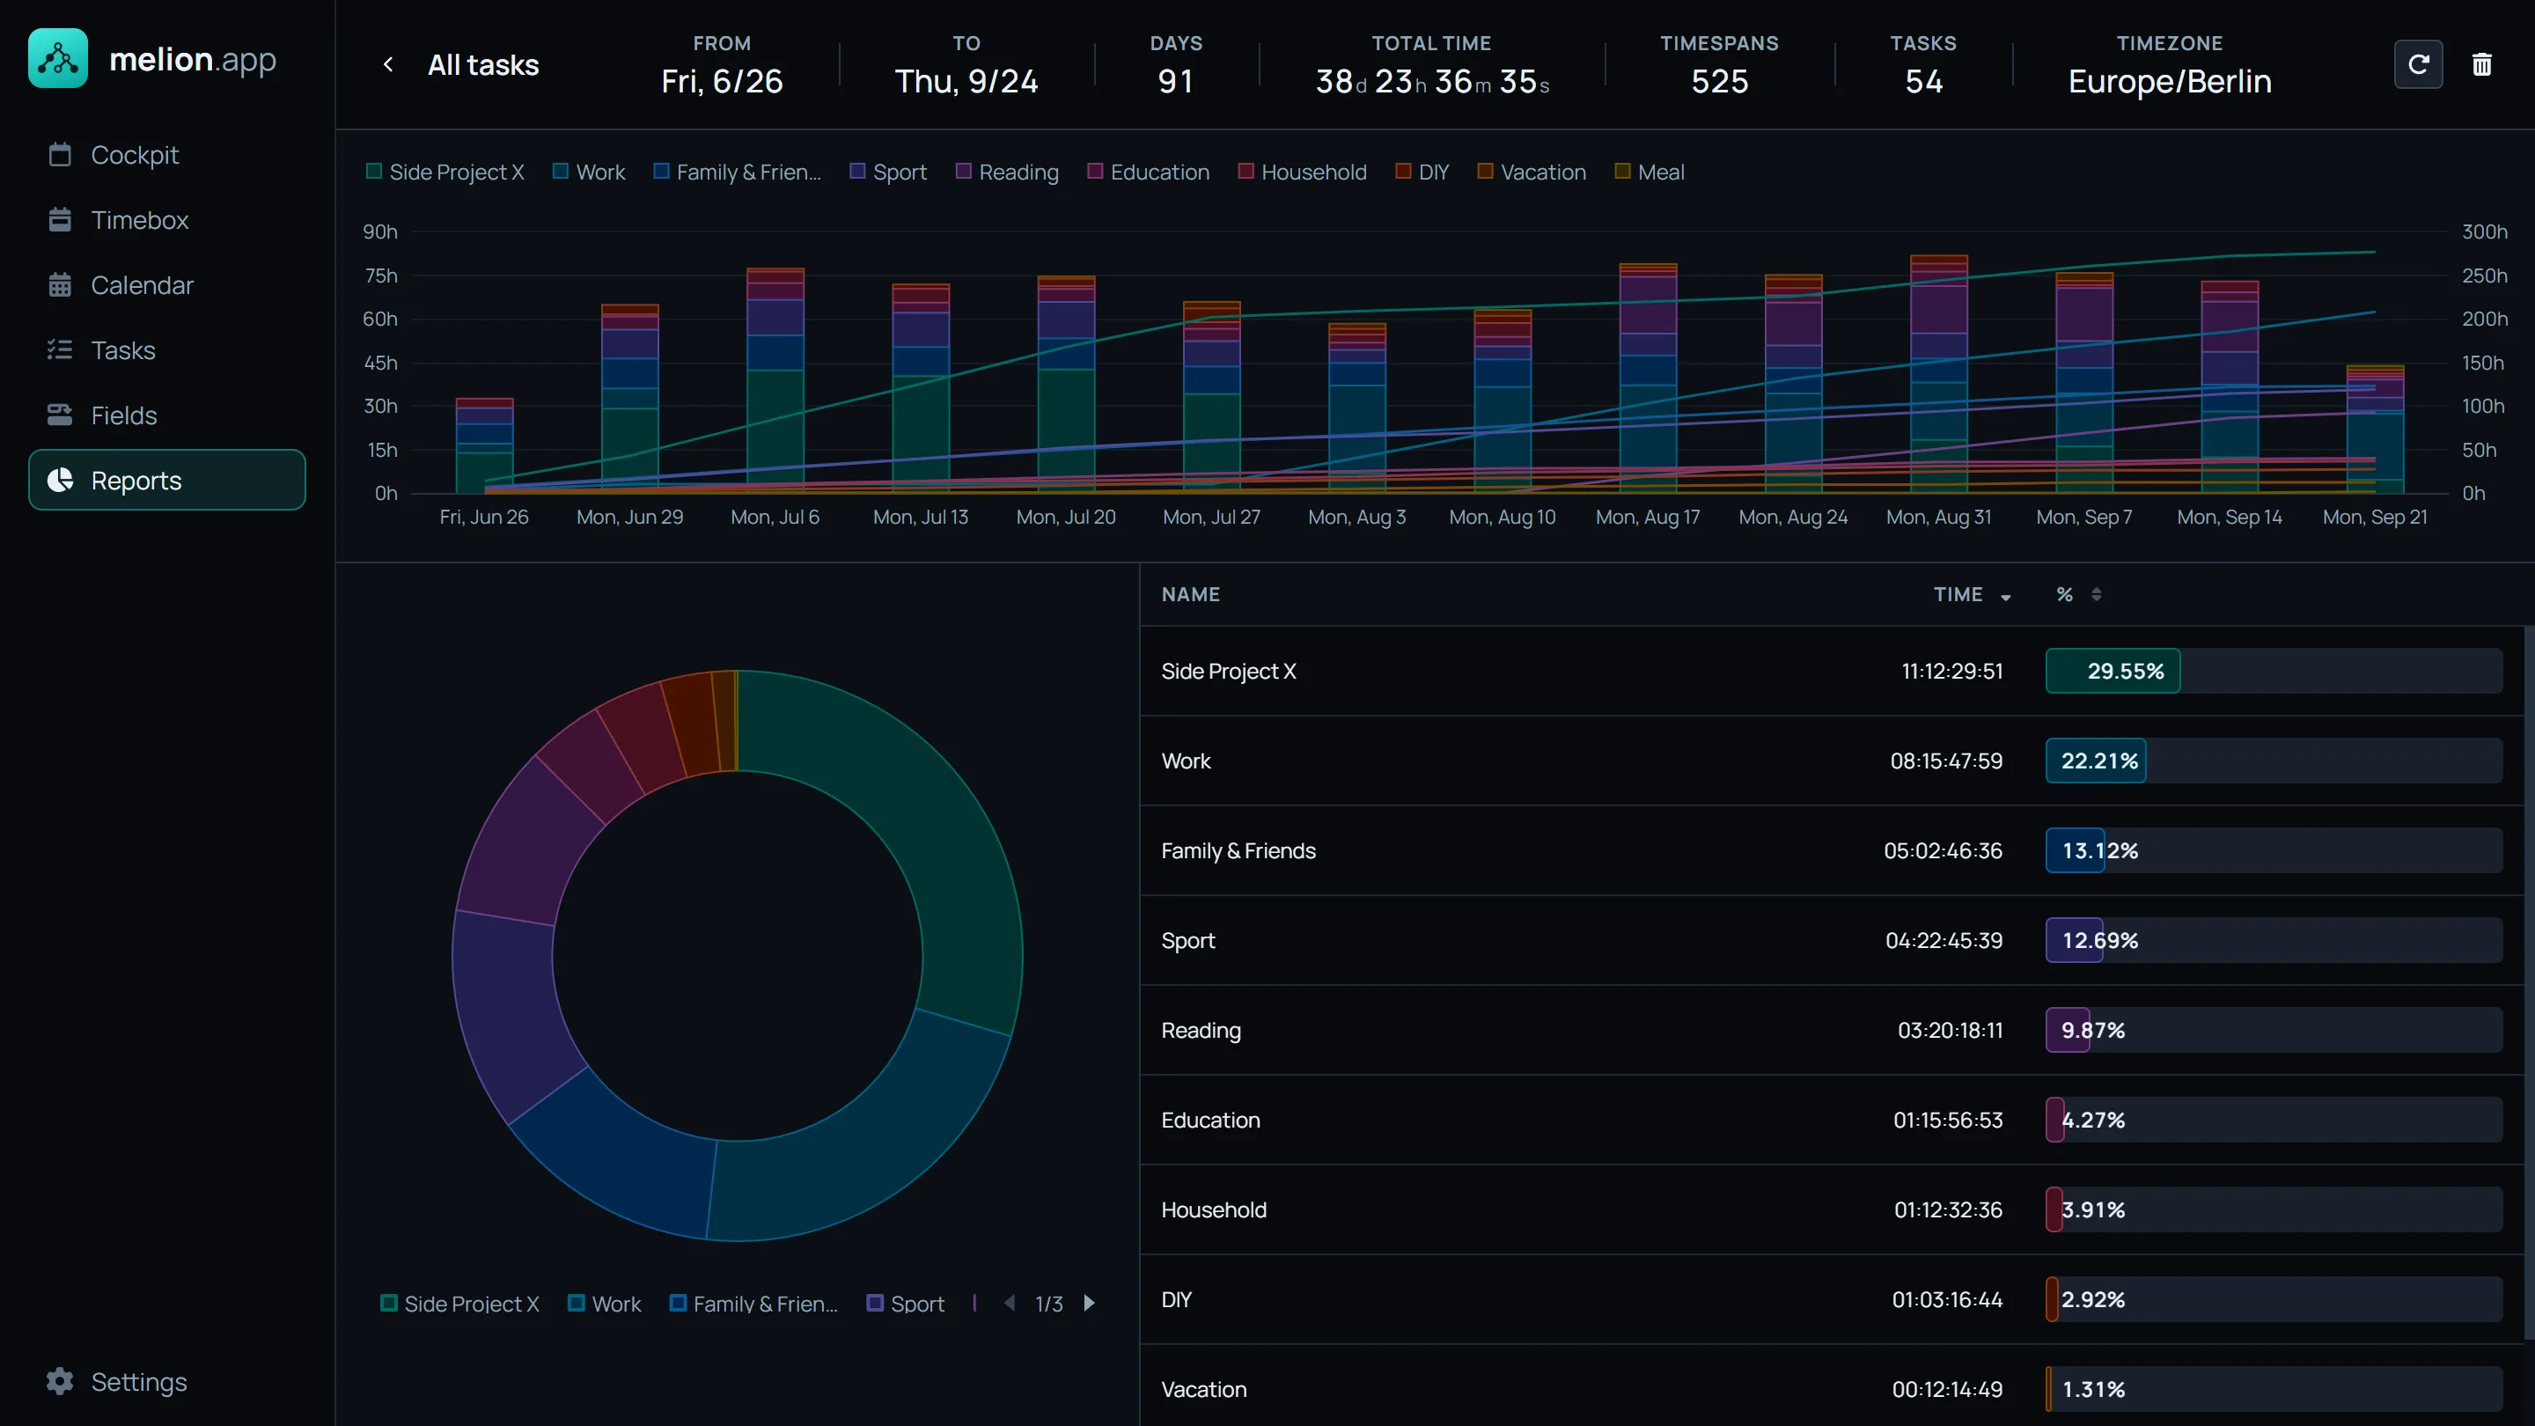Toggle Sport in the donut legend
This screenshot has height=1426, width=2535.
[x=906, y=1303]
